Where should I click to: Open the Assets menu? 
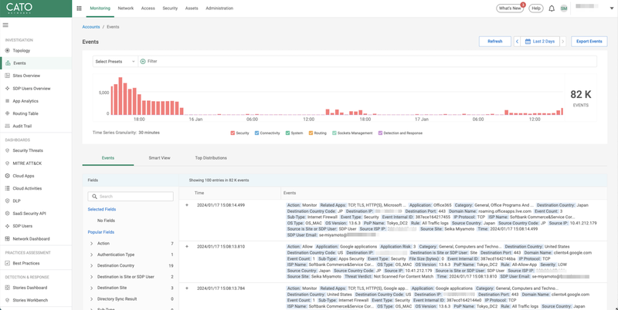192,8
